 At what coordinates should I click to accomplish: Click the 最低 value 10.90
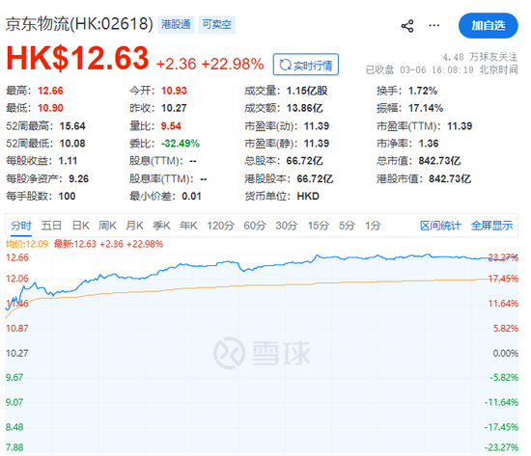click(50, 108)
